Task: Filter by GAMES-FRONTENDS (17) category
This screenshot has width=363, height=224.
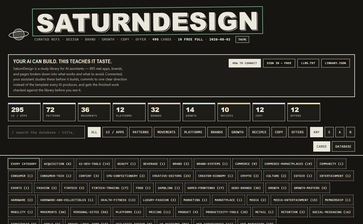Action: (206, 188)
